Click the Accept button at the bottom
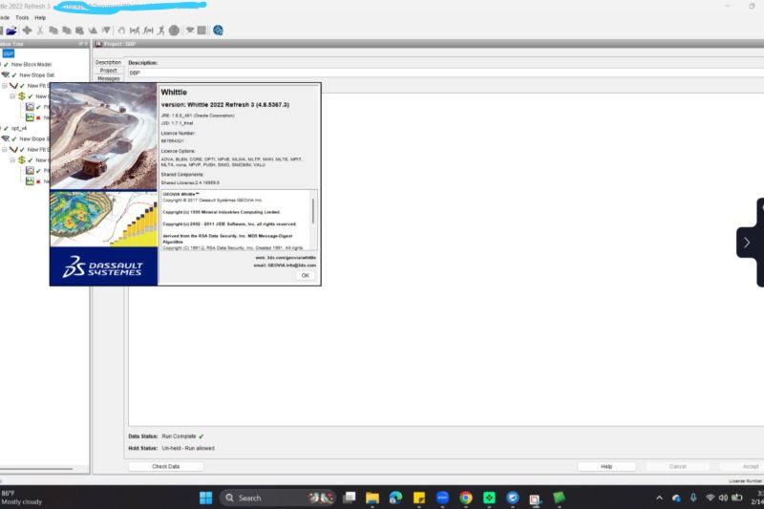 pos(751,466)
